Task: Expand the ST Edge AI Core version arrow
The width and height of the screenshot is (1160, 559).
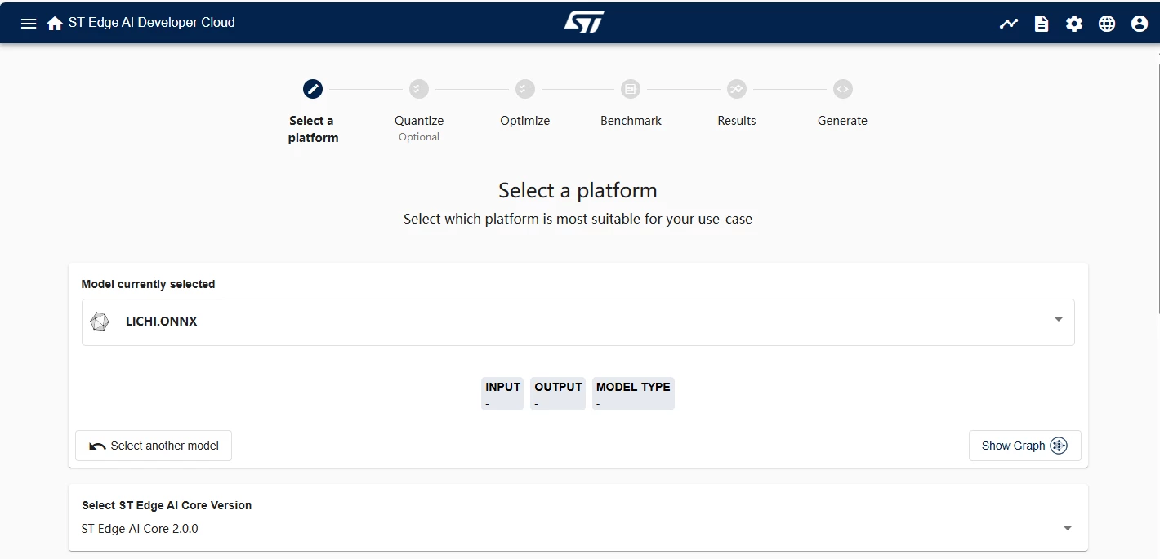Action: pyautogui.click(x=1068, y=529)
